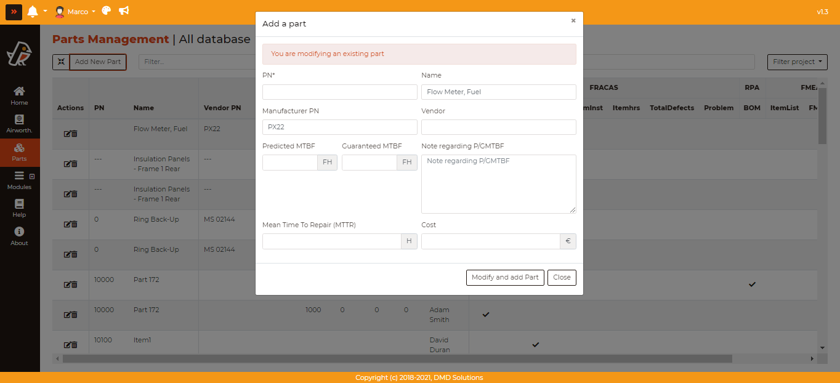The width and height of the screenshot is (840, 383).
Task: Open Help from sidebar
Action: [x=19, y=208]
